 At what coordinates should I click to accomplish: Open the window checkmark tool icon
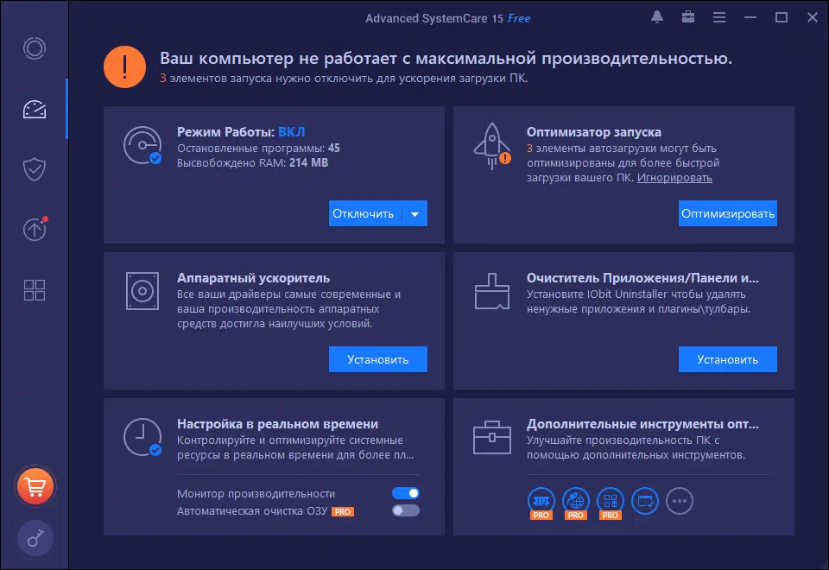(645, 501)
